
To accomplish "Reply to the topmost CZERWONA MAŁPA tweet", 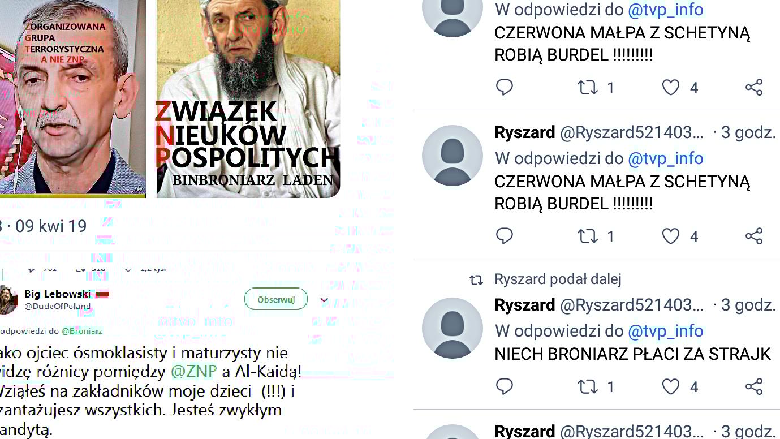I will pyautogui.click(x=504, y=87).
